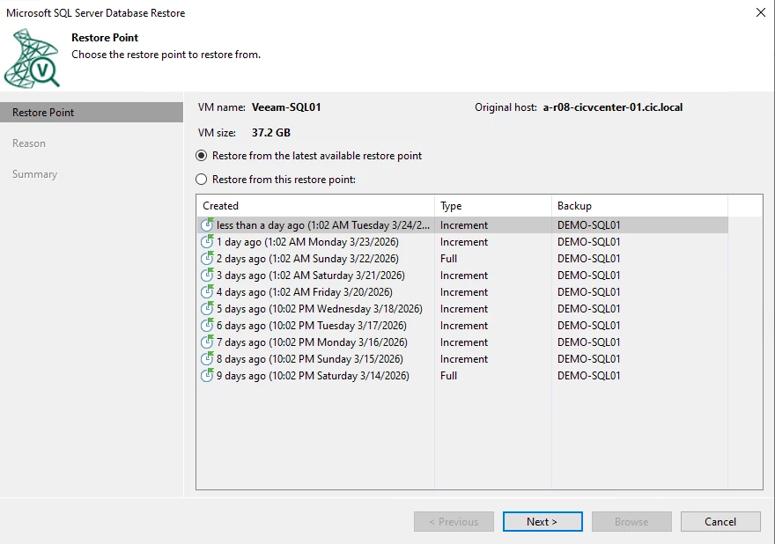The image size is (775, 544).
Task: Select 7 days ago Monday 3/16/2026 row
Action: click(462, 342)
